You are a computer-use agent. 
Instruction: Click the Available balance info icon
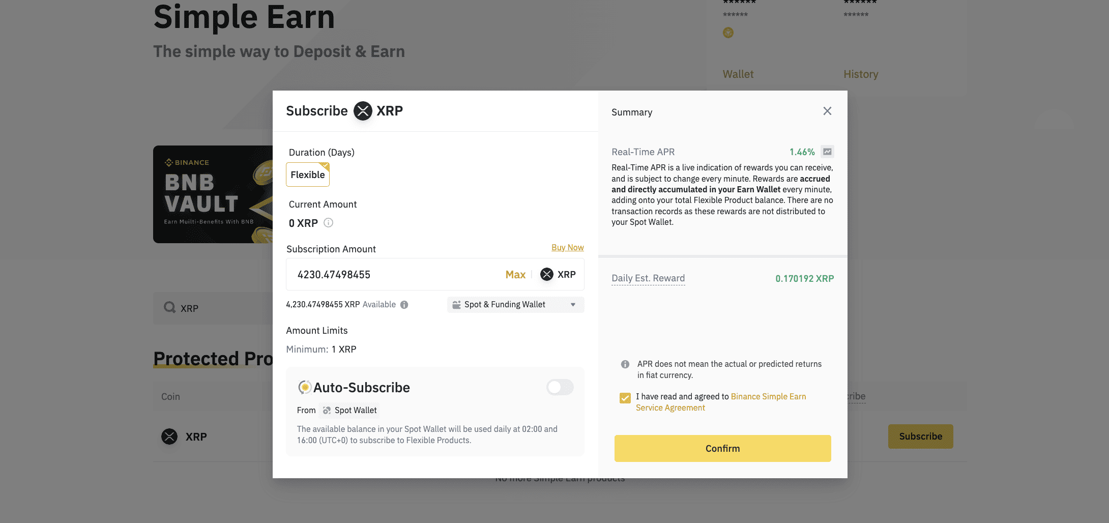(404, 305)
